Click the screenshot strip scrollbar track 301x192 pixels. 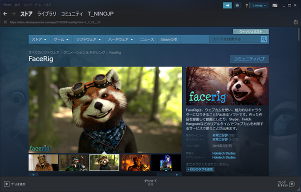[105, 174]
